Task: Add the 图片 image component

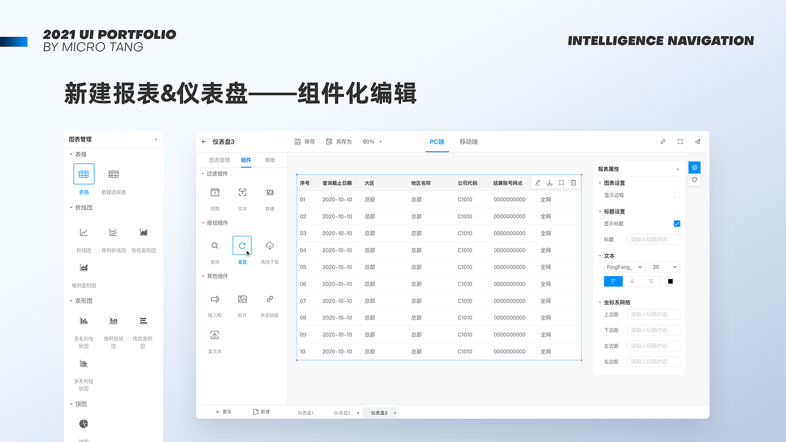Action: point(242,300)
